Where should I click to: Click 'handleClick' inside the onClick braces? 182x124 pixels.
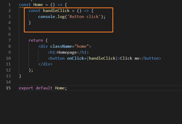[x=102, y=58]
